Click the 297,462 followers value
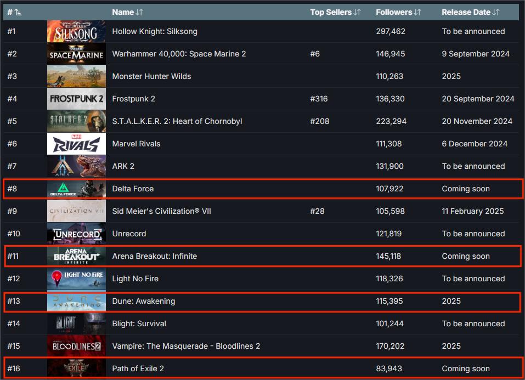This screenshot has height=380, width=525. [391, 31]
